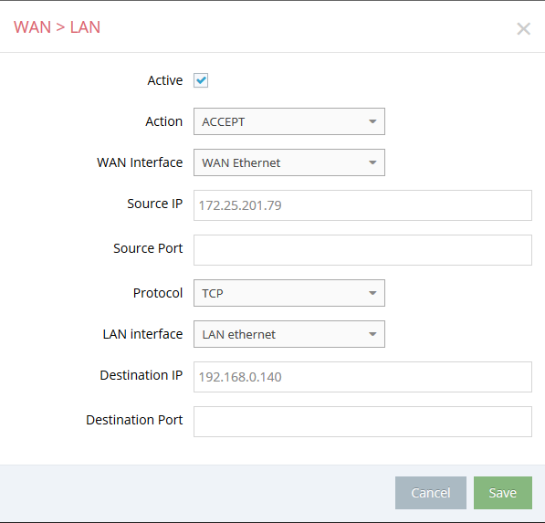Close the WAN > LAN dialog
545x523 pixels.
click(523, 29)
